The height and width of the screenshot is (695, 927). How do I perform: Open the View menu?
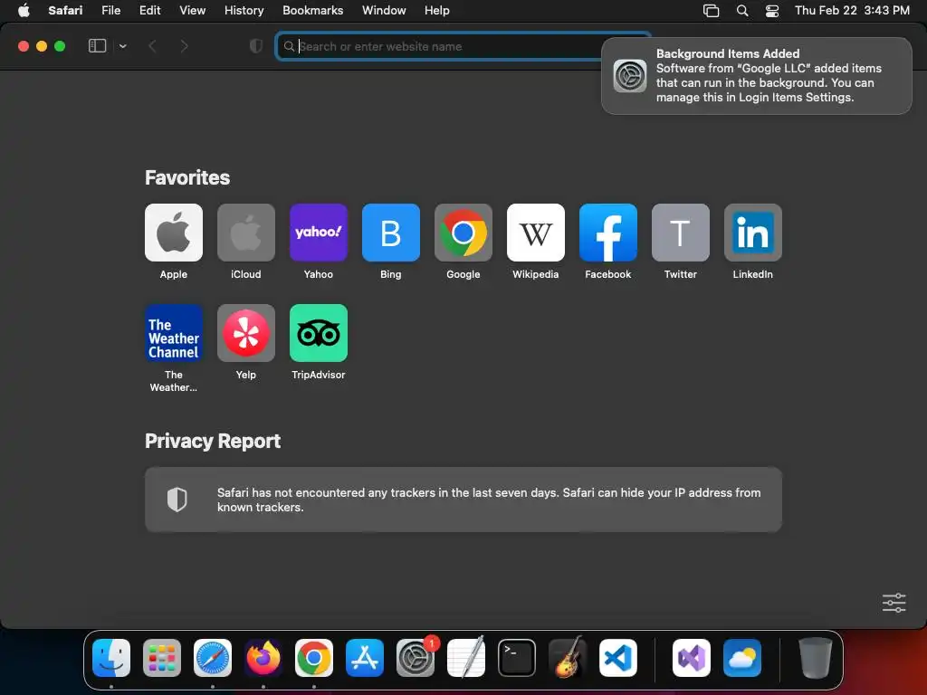192,10
